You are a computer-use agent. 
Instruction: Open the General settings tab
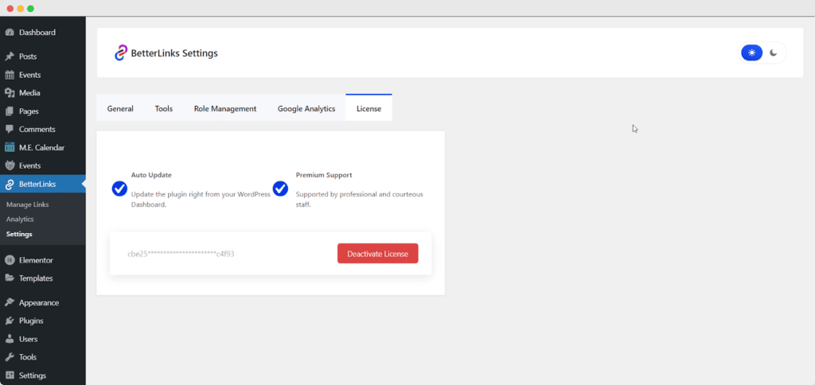(x=120, y=109)
